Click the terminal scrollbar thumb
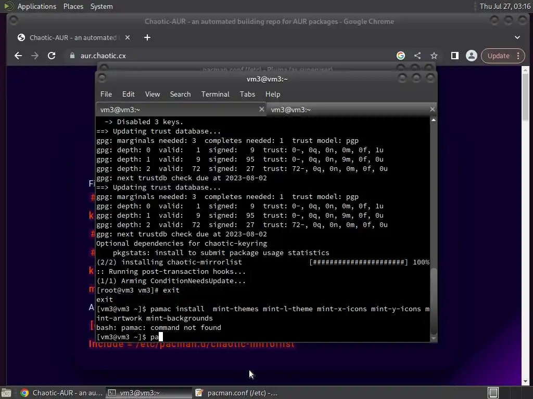 434,301
